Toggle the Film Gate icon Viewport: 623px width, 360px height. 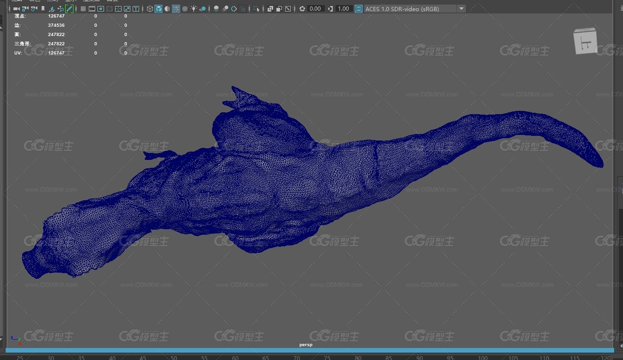[92, 9]
